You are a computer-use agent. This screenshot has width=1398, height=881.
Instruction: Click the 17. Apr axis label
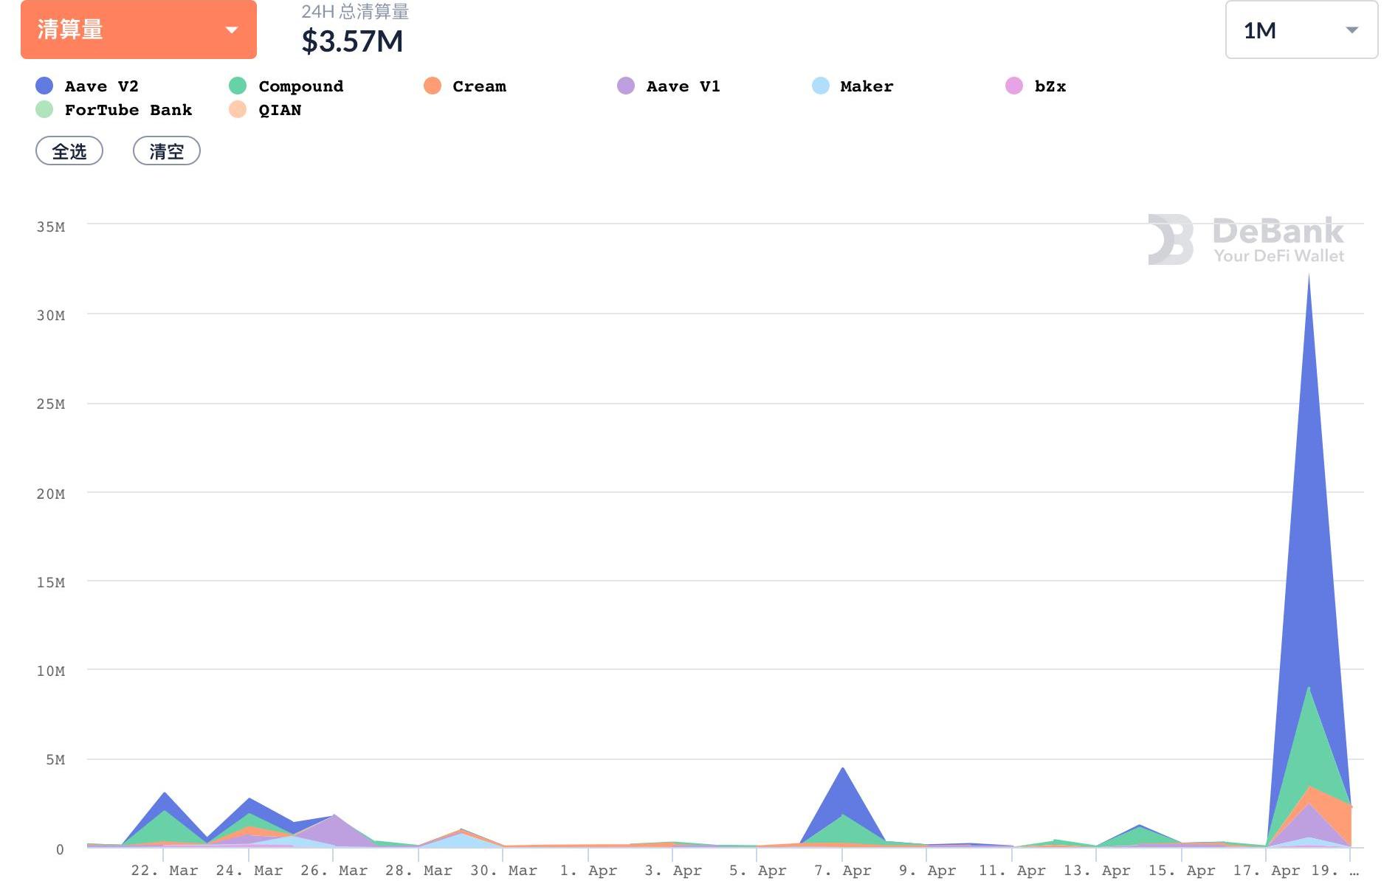[1267, 871]
